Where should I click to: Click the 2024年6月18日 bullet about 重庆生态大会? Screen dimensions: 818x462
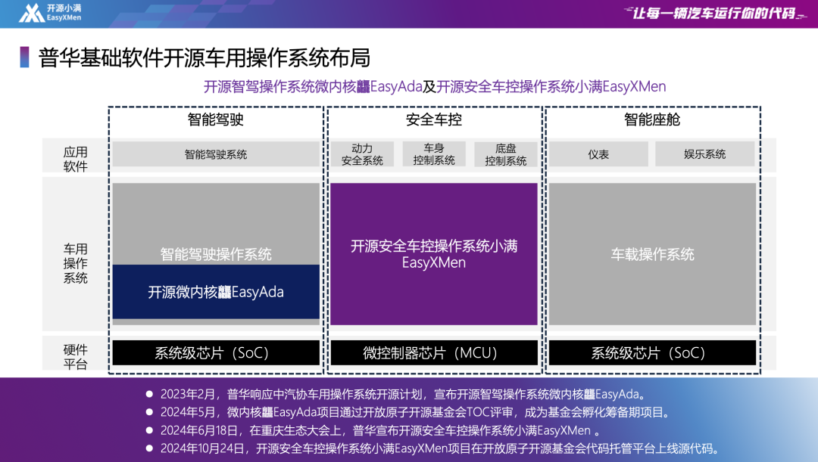click(373, 431)
